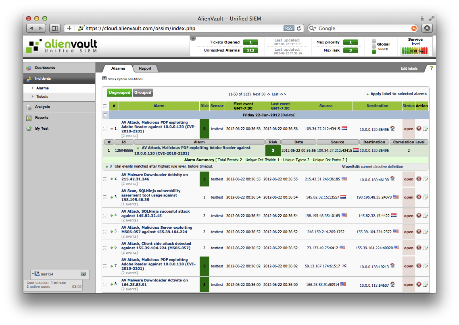Viewport: 459px width, 325px height.
Task: Select alarm 3 SQLNinja scan checkbox
Action: (x=105, y=197)
